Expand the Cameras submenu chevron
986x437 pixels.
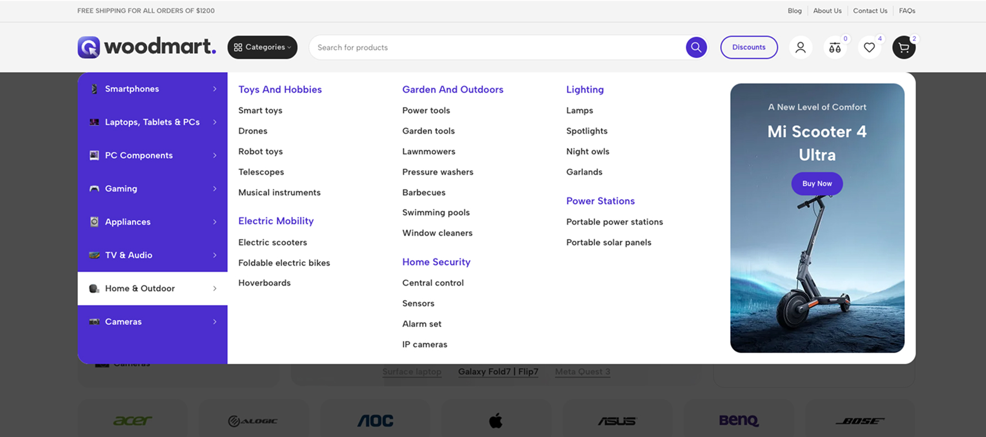click(214, 322)
